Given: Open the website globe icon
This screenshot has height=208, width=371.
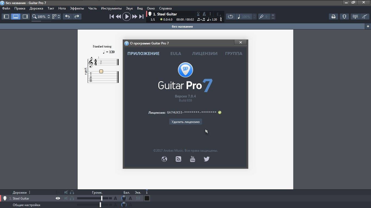Looking at the screenshot, I should [x=164, y=159].
